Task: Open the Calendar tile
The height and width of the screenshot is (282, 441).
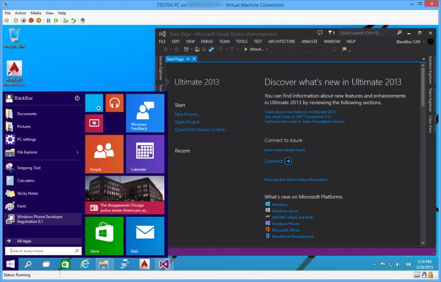Action: [145, 154]
